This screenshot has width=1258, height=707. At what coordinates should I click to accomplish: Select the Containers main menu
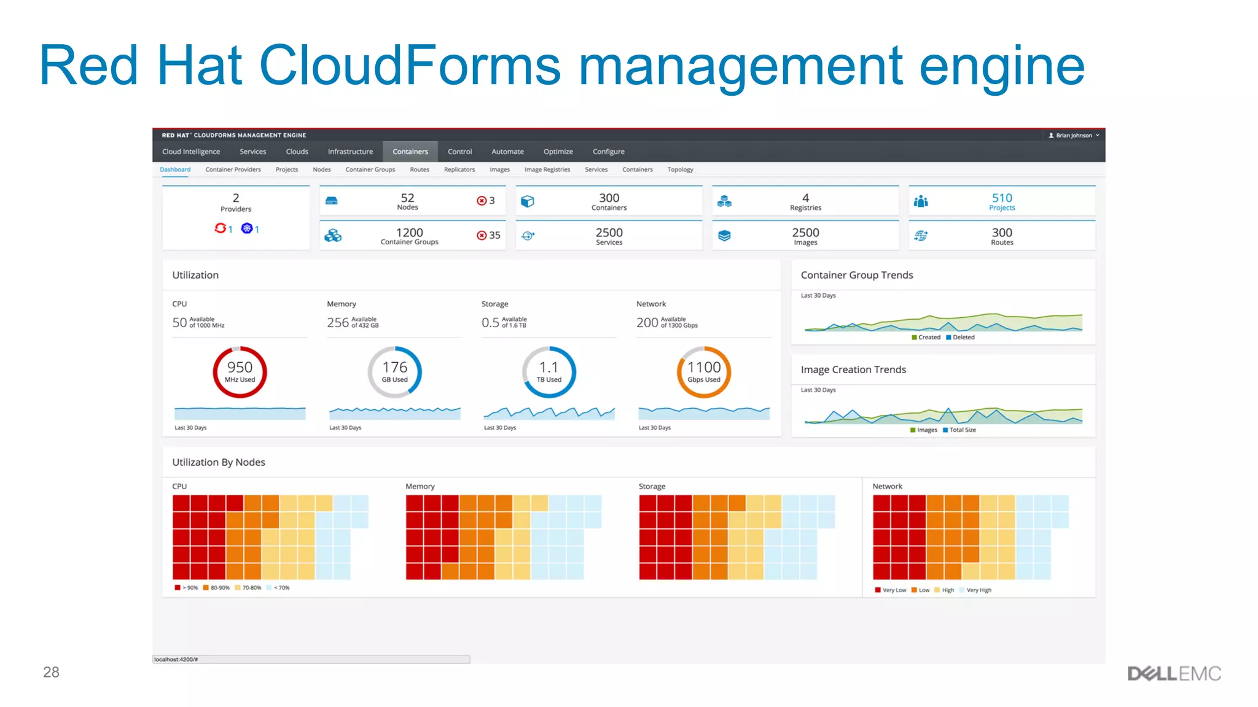[410, 152]
